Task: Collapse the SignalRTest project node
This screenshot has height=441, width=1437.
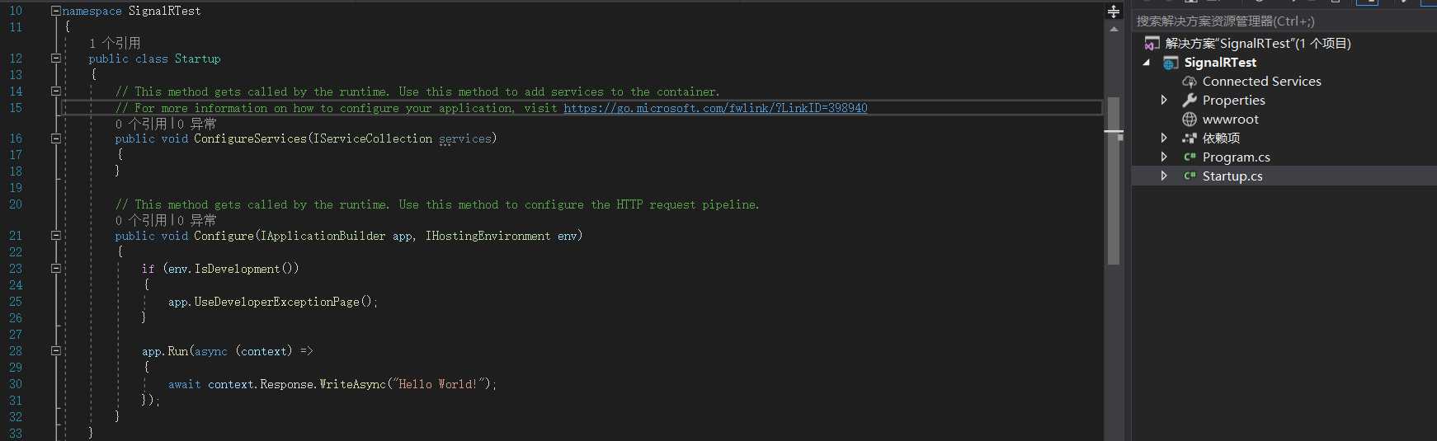Action: (1147, 63)
